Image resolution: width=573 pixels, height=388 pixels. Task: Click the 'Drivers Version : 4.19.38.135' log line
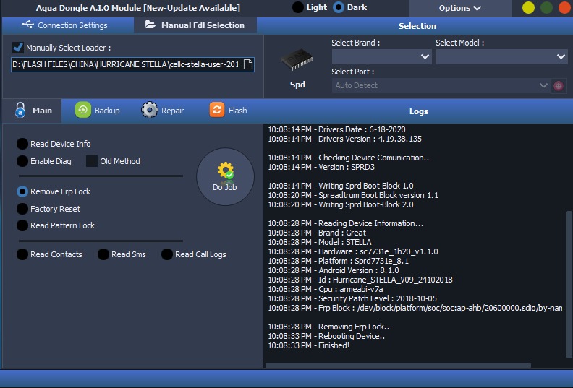click(x=344, y=139)
